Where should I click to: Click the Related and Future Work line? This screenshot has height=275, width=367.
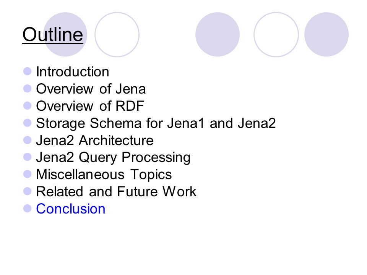coord(116,191)
